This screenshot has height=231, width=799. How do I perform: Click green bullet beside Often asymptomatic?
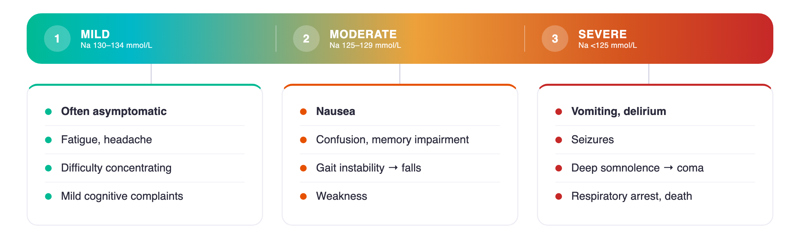point(48,112)
